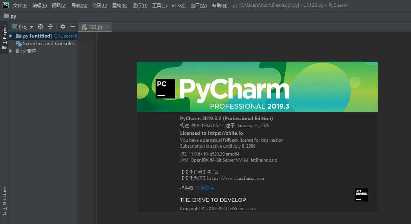Open the Project panel gear settings
Image resolution: width=411 pixels, height=224 pixels.
coord(63,27)
